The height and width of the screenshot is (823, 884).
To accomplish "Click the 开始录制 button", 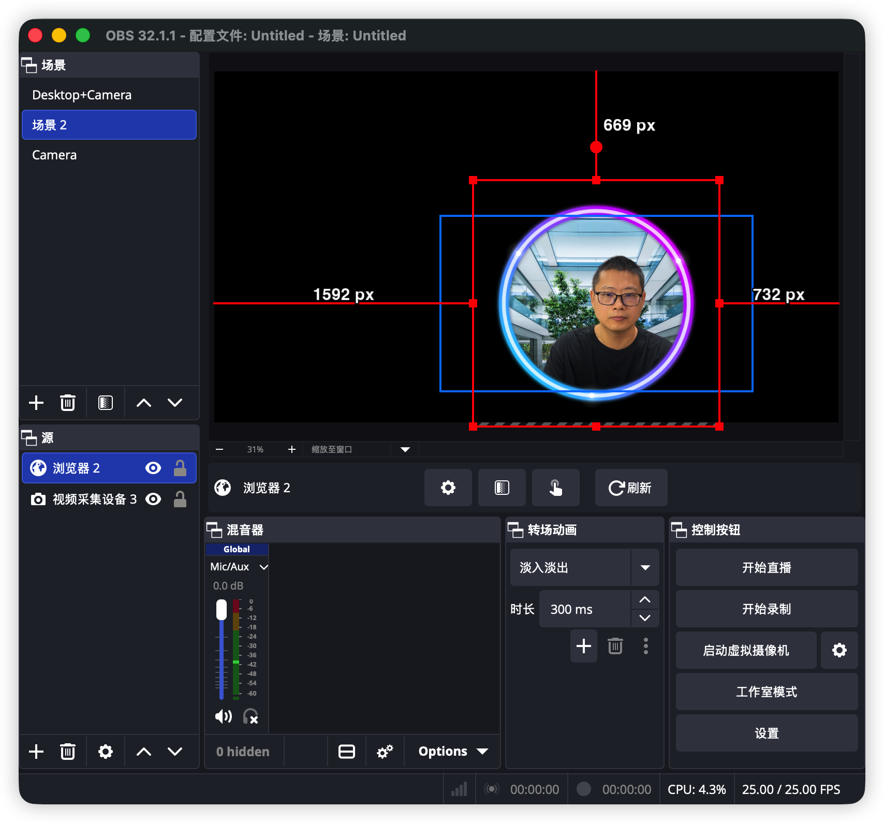I will point(766,609).
